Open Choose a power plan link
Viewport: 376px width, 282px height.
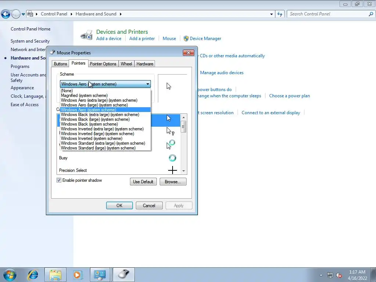click(x=289, y=96)
